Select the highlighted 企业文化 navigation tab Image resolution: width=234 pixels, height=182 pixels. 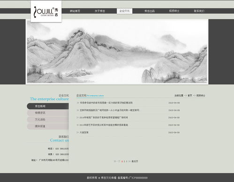(x=125, y=11)
